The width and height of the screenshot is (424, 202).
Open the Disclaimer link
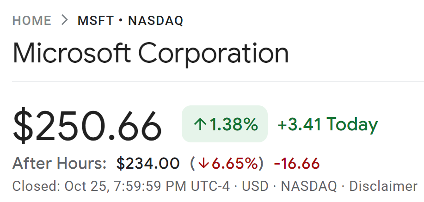pyautogui.click(x=383, y=186)
